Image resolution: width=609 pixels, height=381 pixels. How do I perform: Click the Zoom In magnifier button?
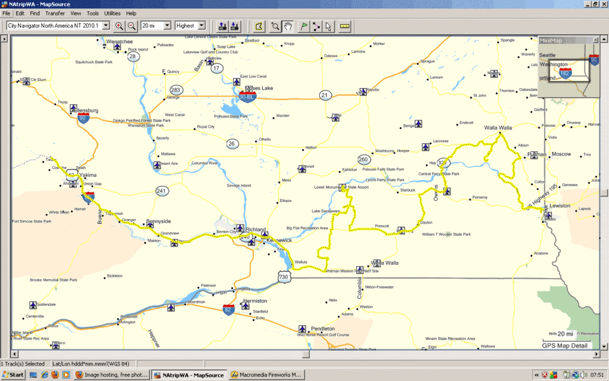click(119, 26)
